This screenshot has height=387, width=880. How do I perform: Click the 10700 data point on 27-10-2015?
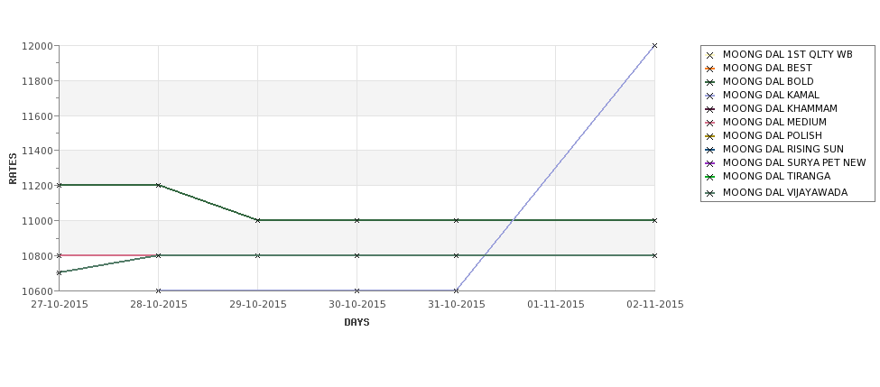click(59, 273)
